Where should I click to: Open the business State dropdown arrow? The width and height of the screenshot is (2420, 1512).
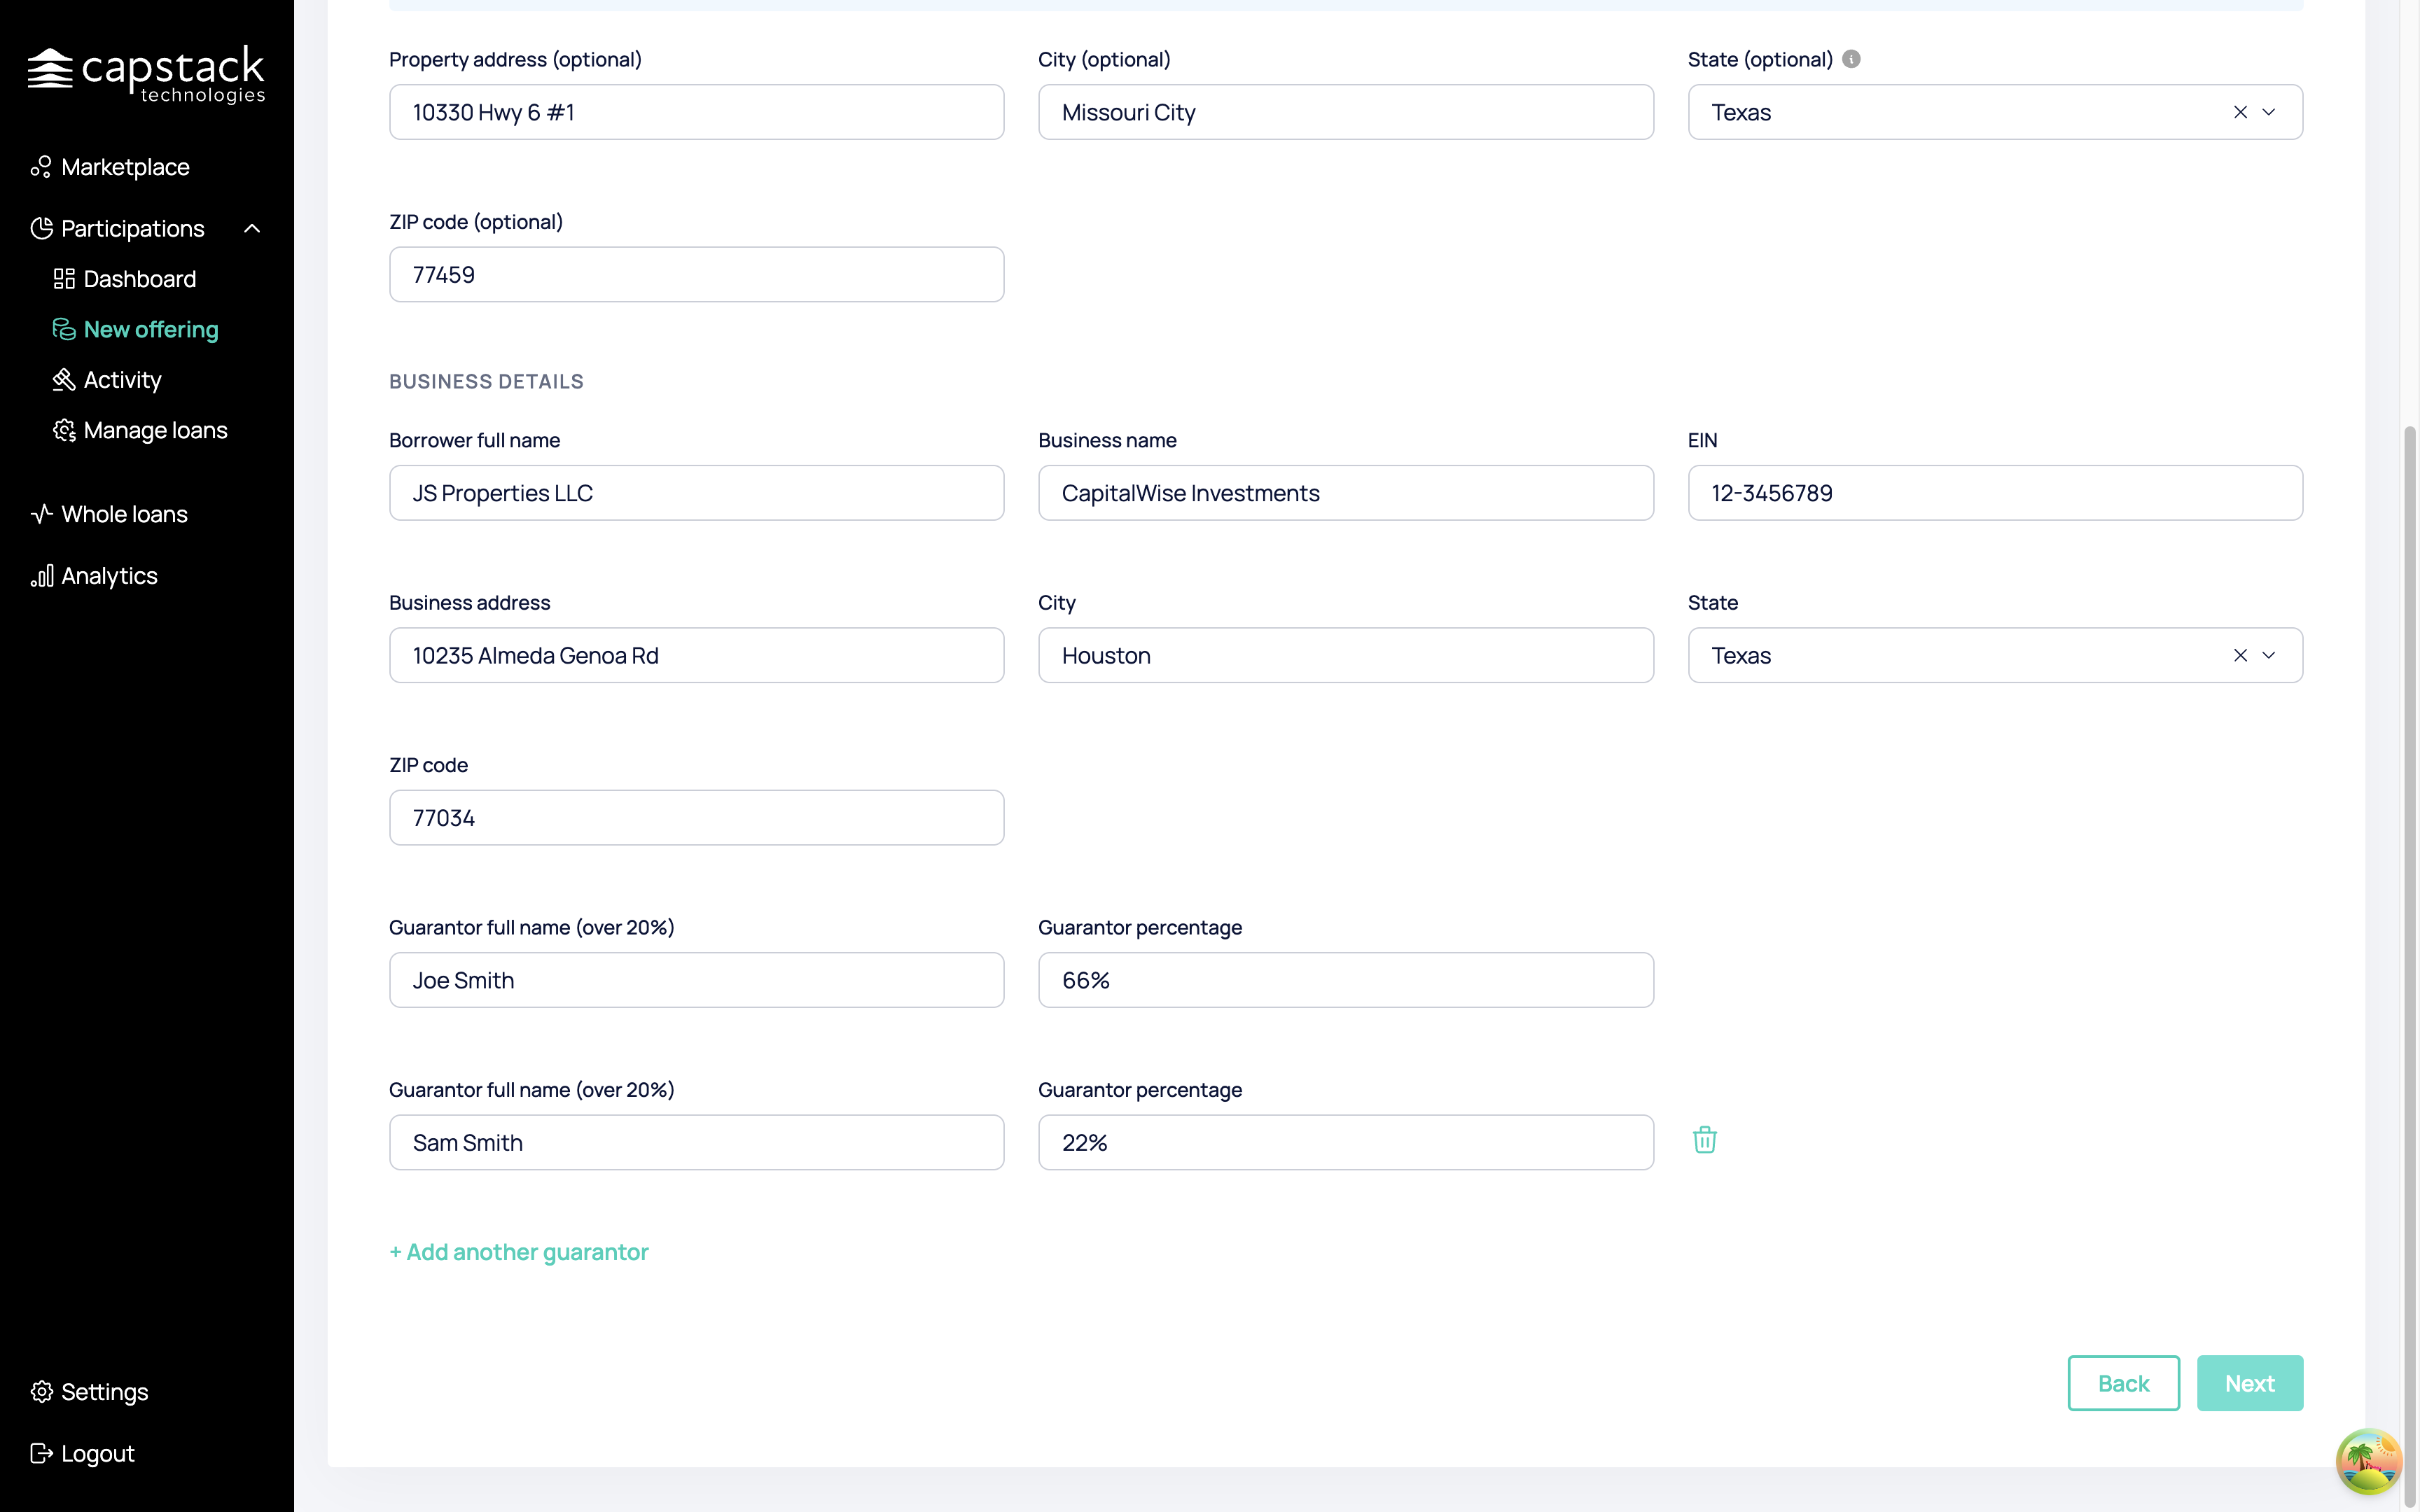click(x=2269, y=655)
